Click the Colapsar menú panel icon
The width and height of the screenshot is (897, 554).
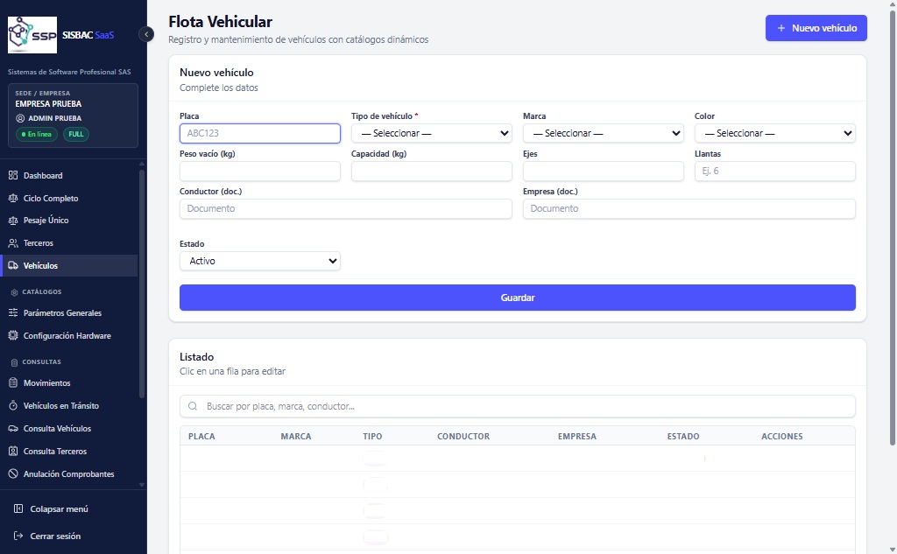18,508
